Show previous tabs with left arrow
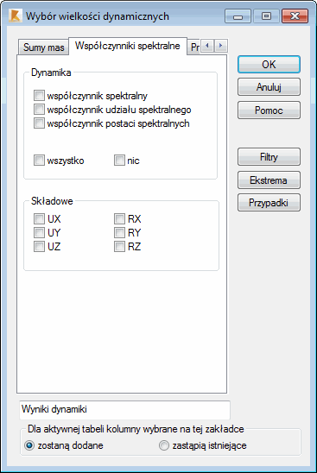The height and width of the screenshot is (473, 317). coord(207,46)
